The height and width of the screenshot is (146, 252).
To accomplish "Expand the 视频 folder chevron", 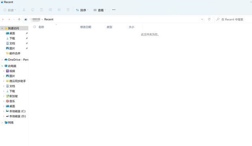I will coord(4,71).
